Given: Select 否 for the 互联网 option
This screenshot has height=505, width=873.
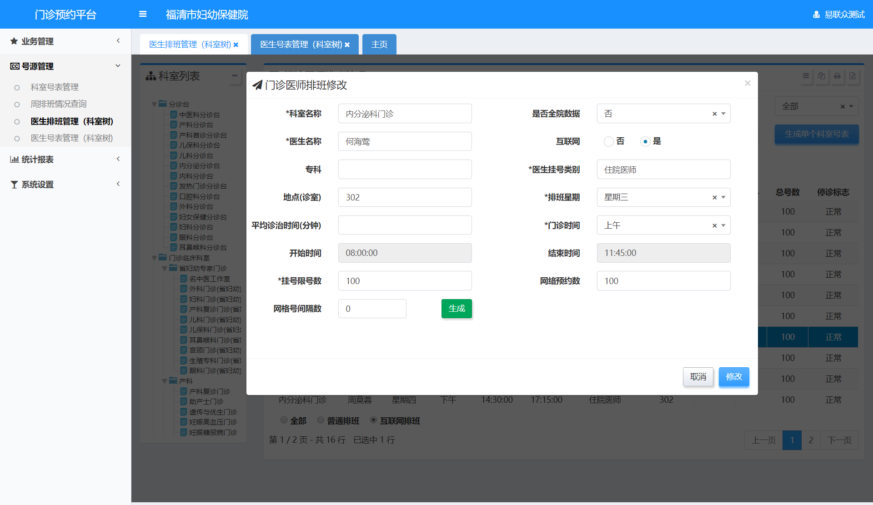Looking at the screenshot, I should pyautogui.click(x=608, y=141).
